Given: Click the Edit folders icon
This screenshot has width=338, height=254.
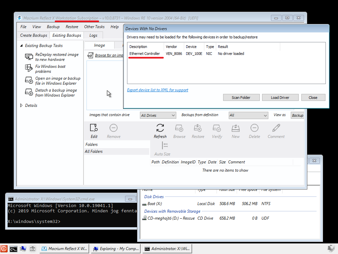Looking at the screenshot, I should 94,128.
